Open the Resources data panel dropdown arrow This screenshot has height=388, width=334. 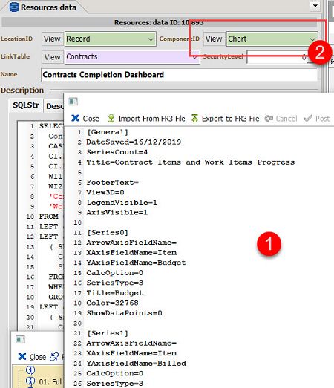[x=315, y=6]
